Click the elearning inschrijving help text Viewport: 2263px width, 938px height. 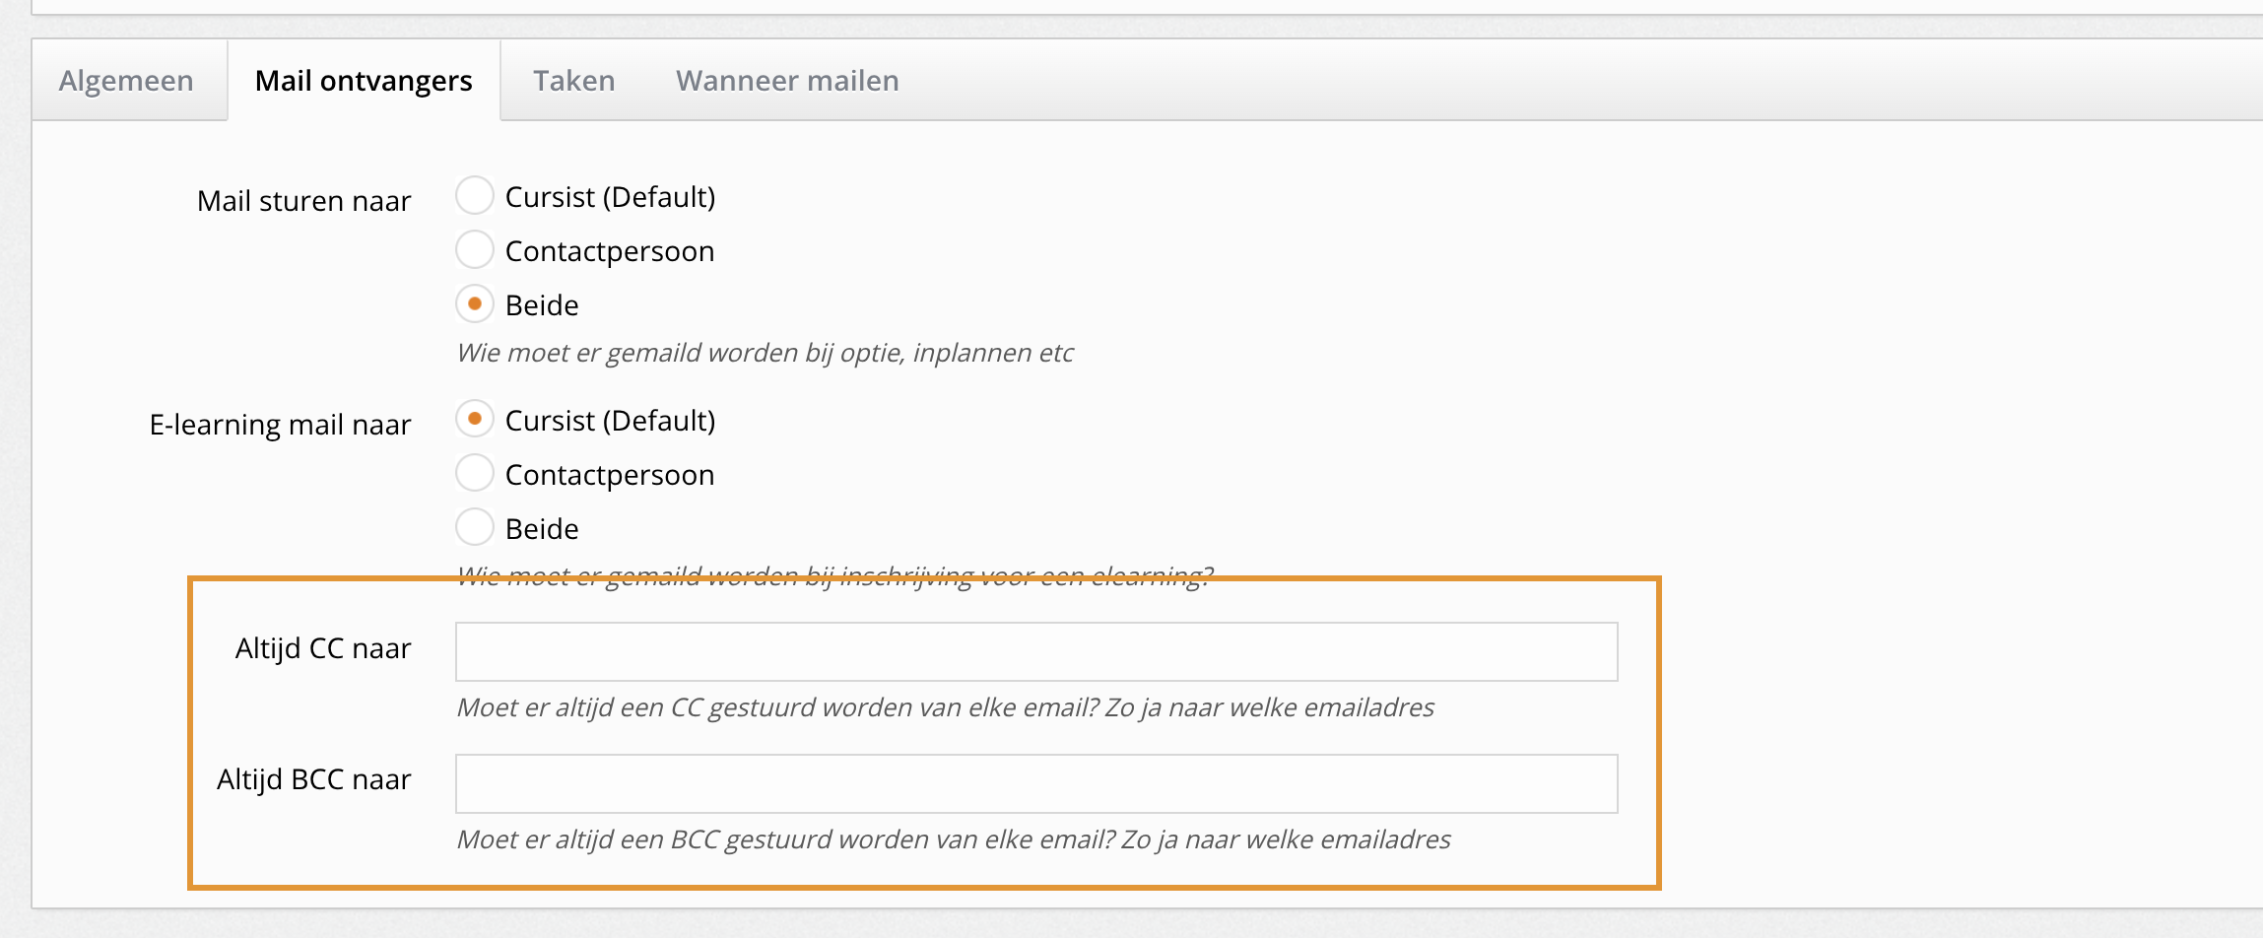833,574
